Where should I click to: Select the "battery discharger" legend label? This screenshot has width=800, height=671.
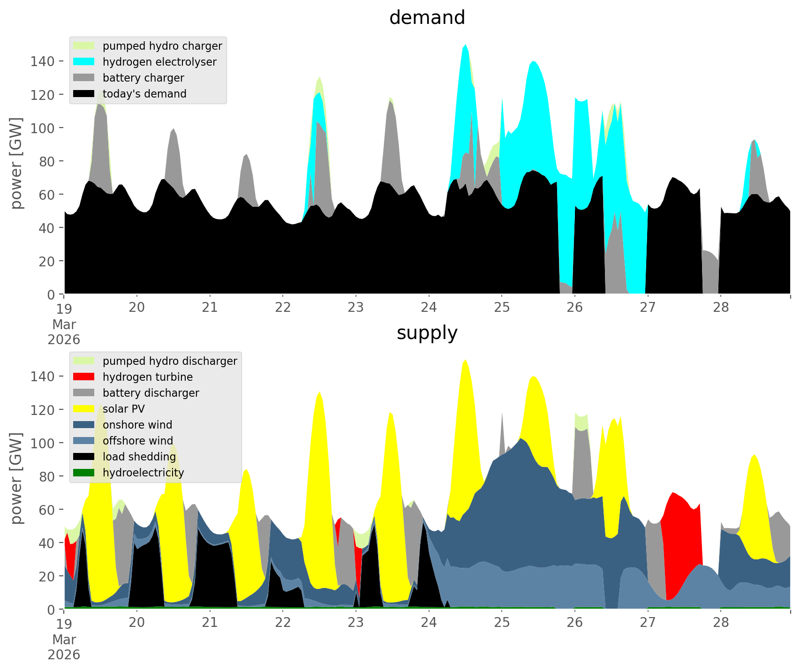[151, 393]
